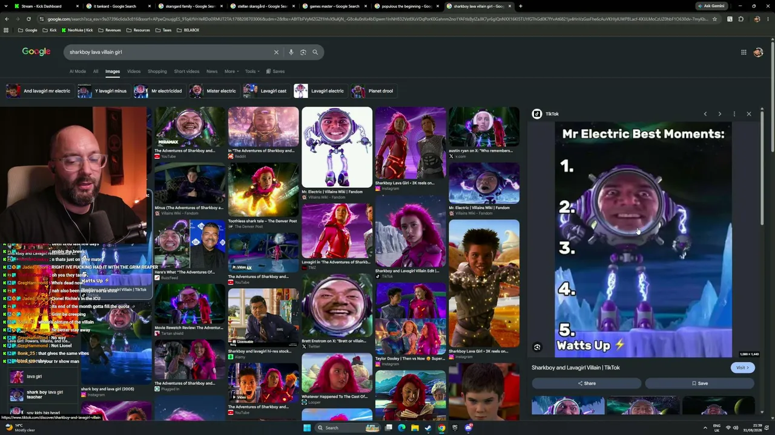Image resolution: width=775 pixels, height=435 pixels.
Task: Switch to the Short videos tab
Action: coord(186,71)
